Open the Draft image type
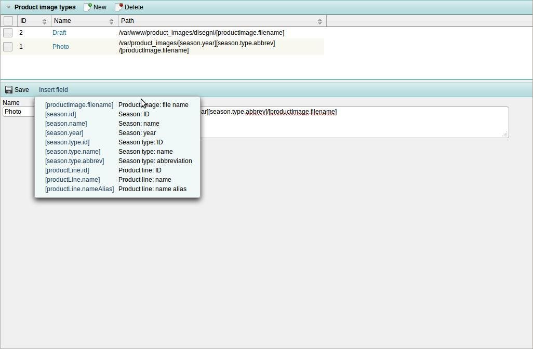533x349 pixels. tap(59, 32)
